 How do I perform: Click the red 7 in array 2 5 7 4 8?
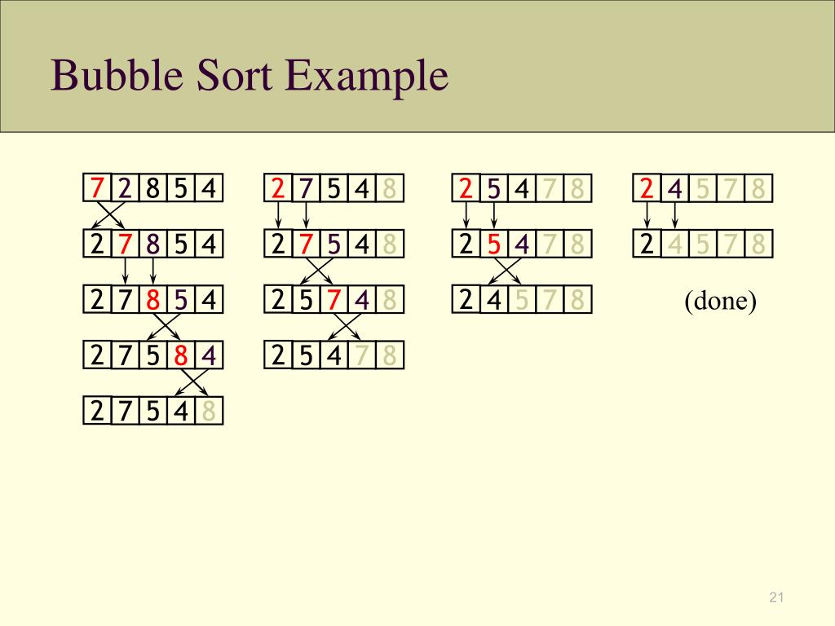coord(334,300)
